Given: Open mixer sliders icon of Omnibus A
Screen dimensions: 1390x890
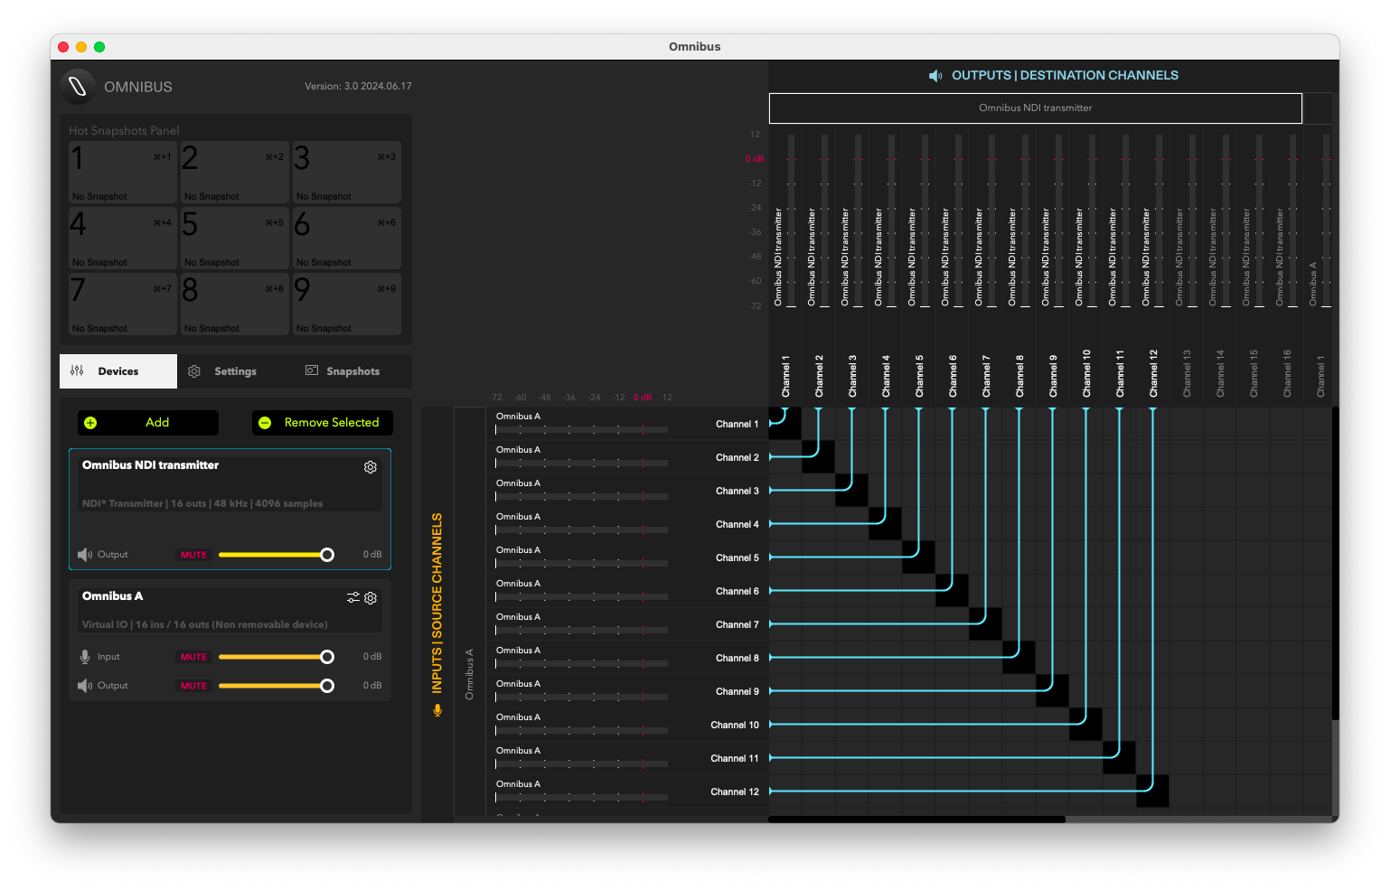Looking at the screenshot, I should point(353,598).
